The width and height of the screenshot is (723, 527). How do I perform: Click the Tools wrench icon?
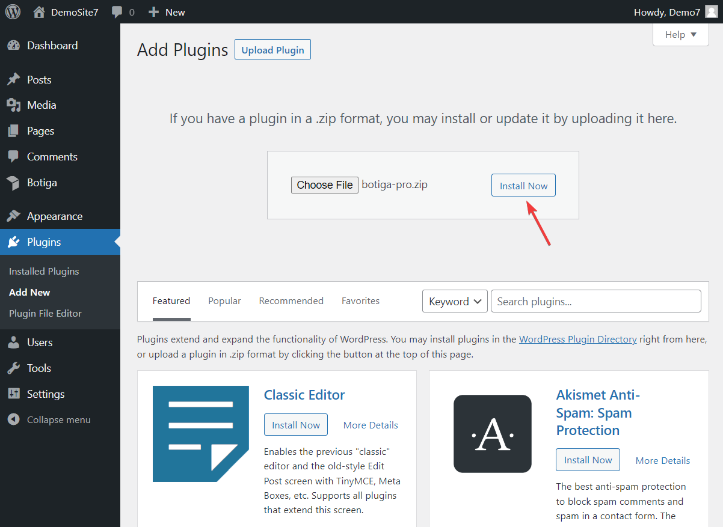[13, 368]
